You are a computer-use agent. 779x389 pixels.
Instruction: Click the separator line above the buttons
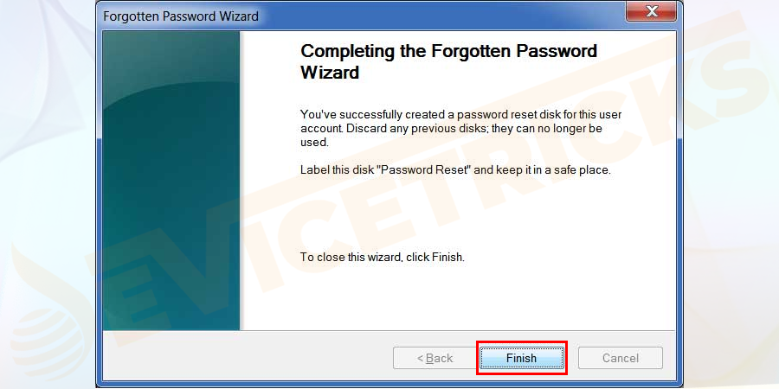coord(389,331)
